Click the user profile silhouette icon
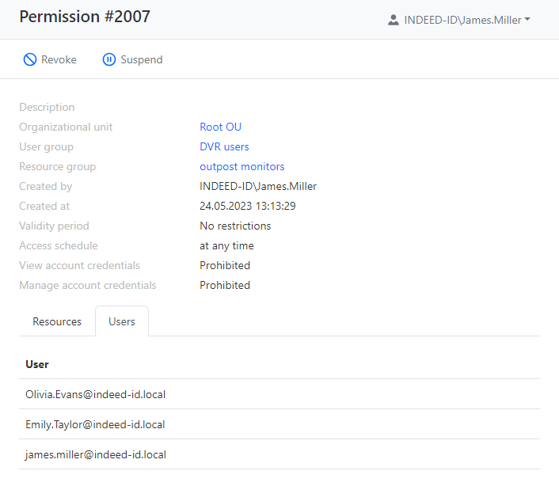The height and width of the screenshot is (486, 559). (x=394, y=20)
